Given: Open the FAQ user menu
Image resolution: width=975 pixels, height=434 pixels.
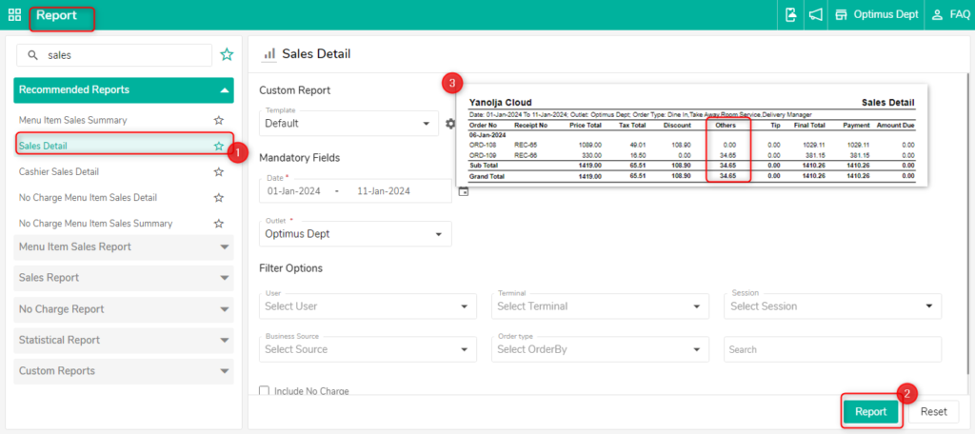Looking at the screenshot, I should pyautogui.click(x=950, y=15).
